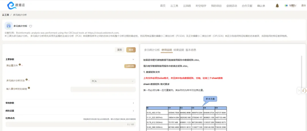
Task: Click the 任务命名 input field
Action: tap(70, 124)
